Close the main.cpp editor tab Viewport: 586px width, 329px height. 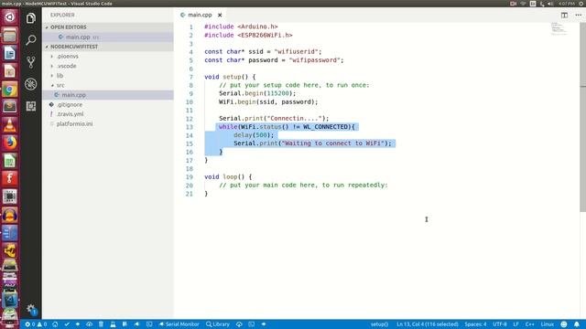click(x=220, y=15)
